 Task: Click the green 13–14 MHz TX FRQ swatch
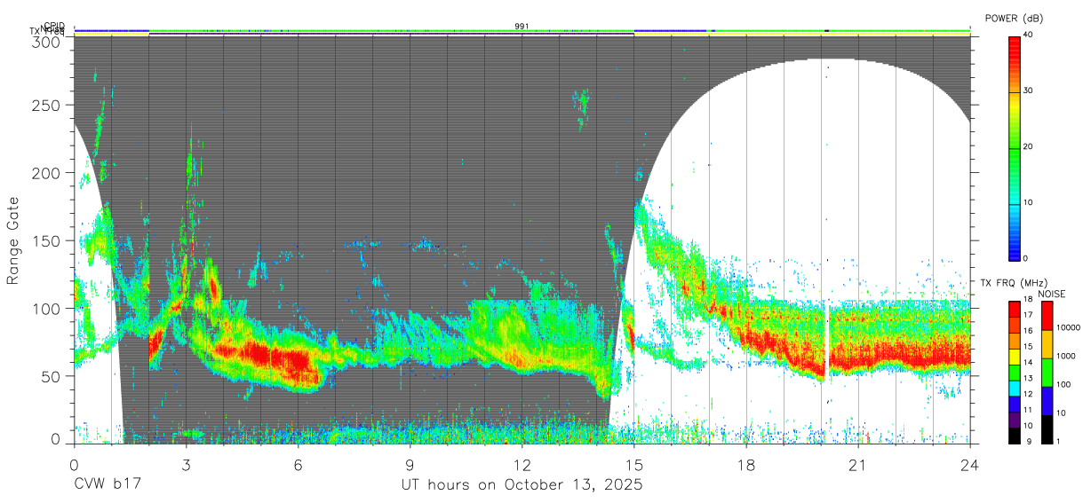[1015, 373]
